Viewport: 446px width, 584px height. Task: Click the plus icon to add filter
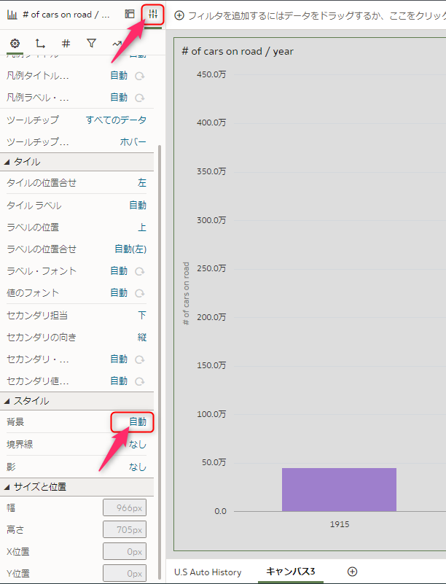tap(179, 15)
